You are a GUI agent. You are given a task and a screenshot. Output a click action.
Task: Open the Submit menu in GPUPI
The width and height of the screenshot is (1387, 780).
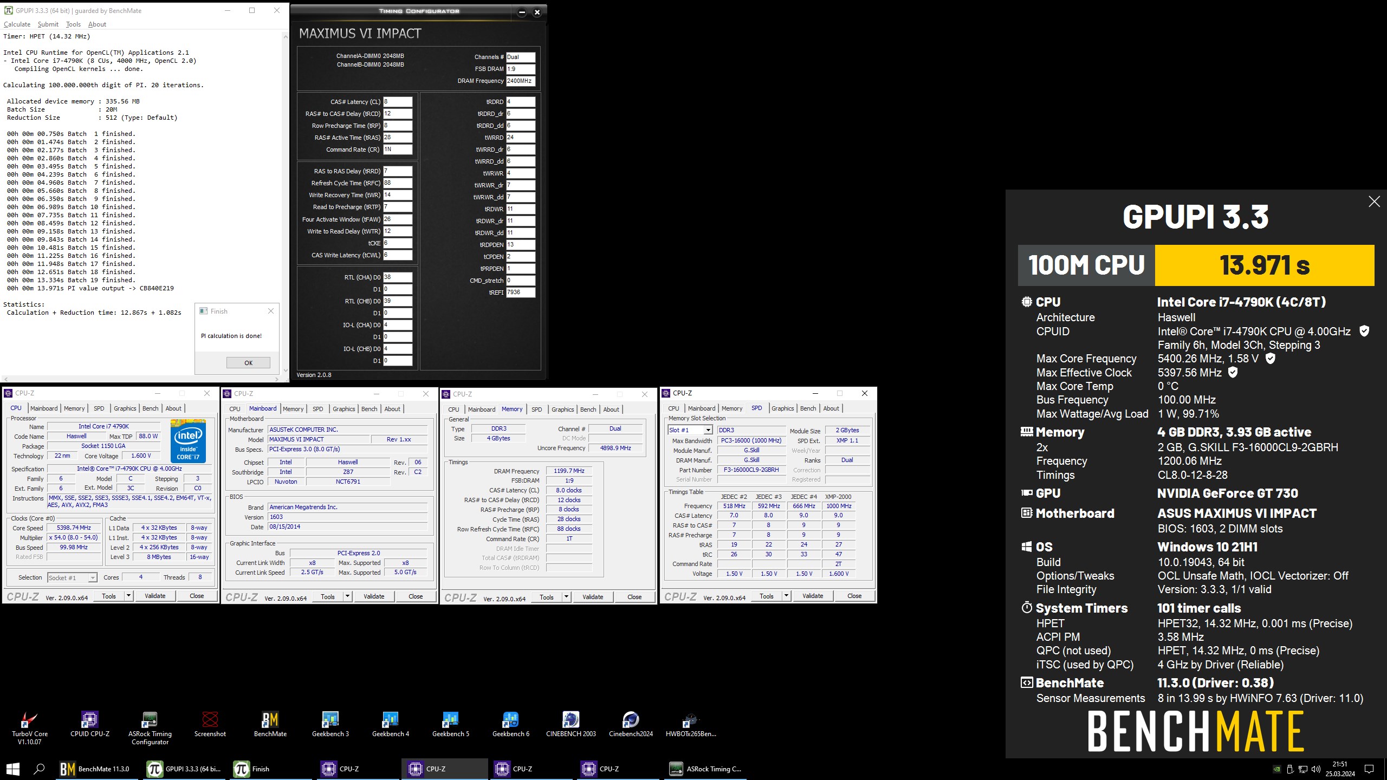[48, 24]
